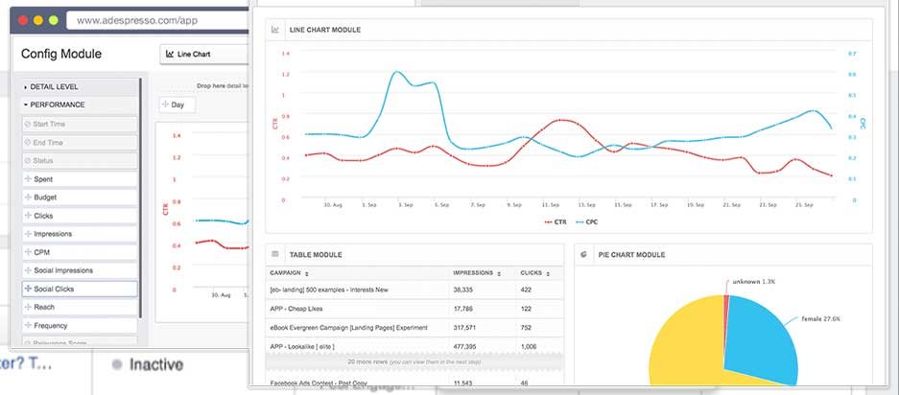This screenshot has height=395, width=899.
Task: Click the table module header icon
Action: point(275,254)
